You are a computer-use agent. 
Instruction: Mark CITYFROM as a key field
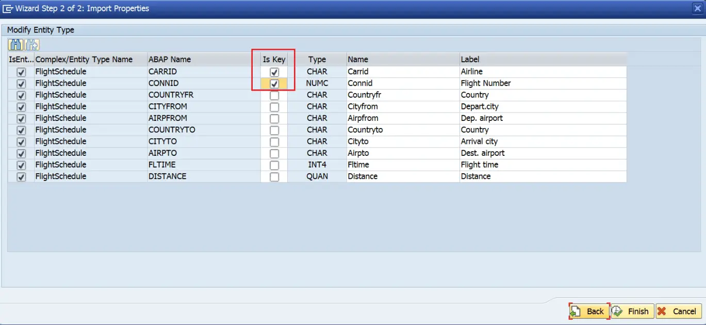coord(274,107)
